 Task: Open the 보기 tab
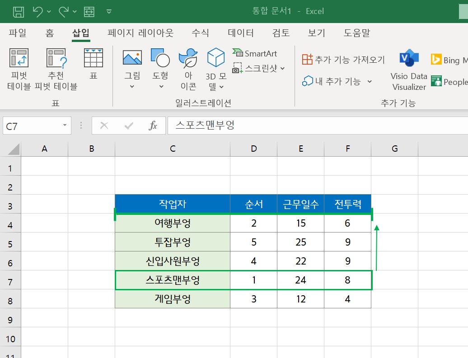[x=316, y=33]
